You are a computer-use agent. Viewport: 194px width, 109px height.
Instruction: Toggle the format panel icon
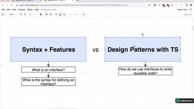188,15
